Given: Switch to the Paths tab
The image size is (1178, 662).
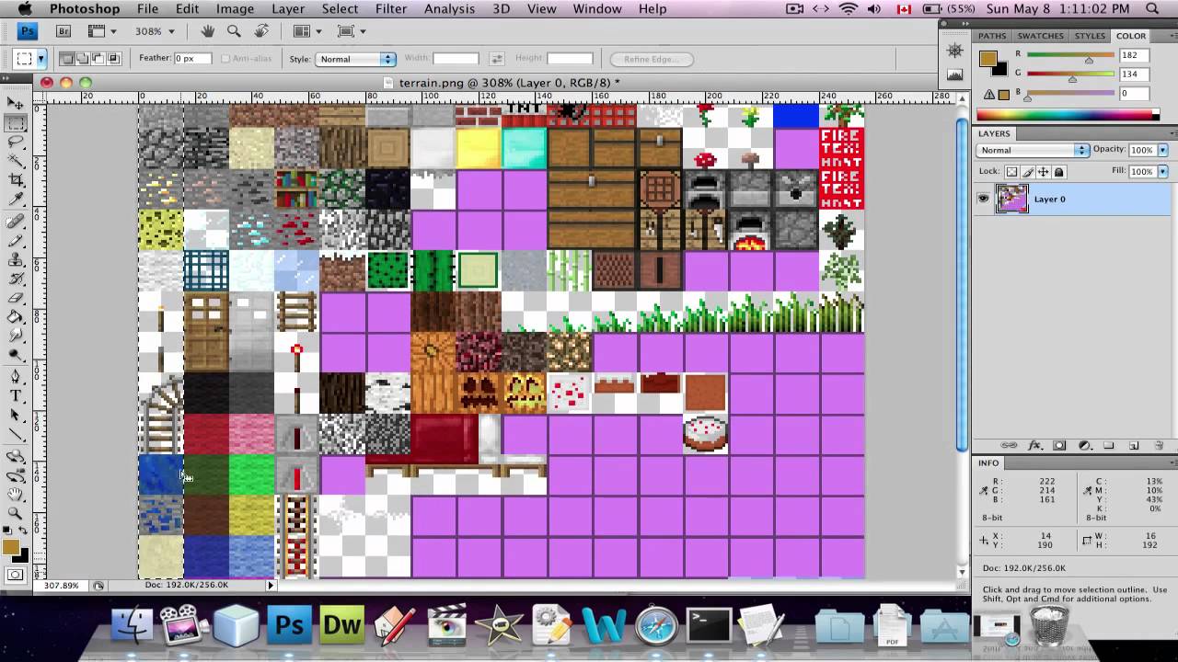Looking at the screenshot, I should click(x=992, y=36).
